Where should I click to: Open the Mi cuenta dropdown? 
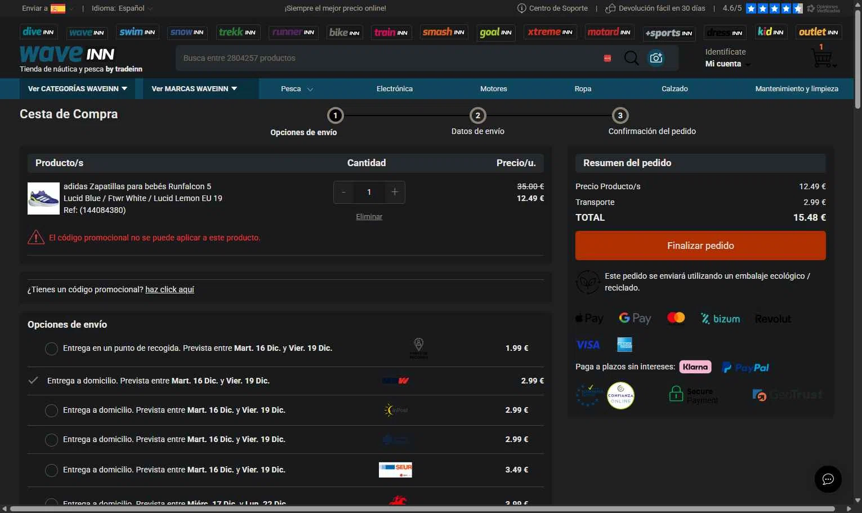728,64
